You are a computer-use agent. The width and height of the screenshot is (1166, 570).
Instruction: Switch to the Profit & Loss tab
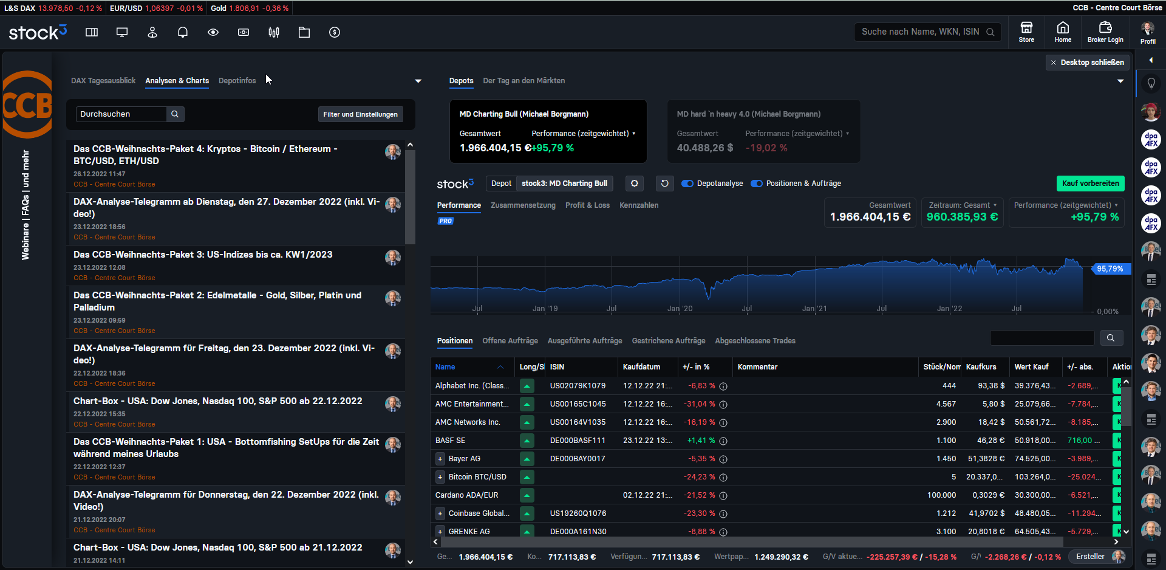coord(587,205)
